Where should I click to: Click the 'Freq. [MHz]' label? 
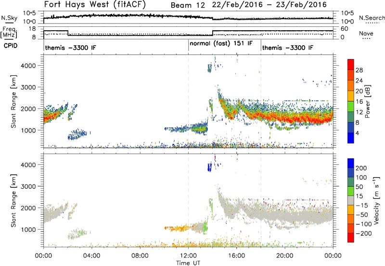point(9,32)
